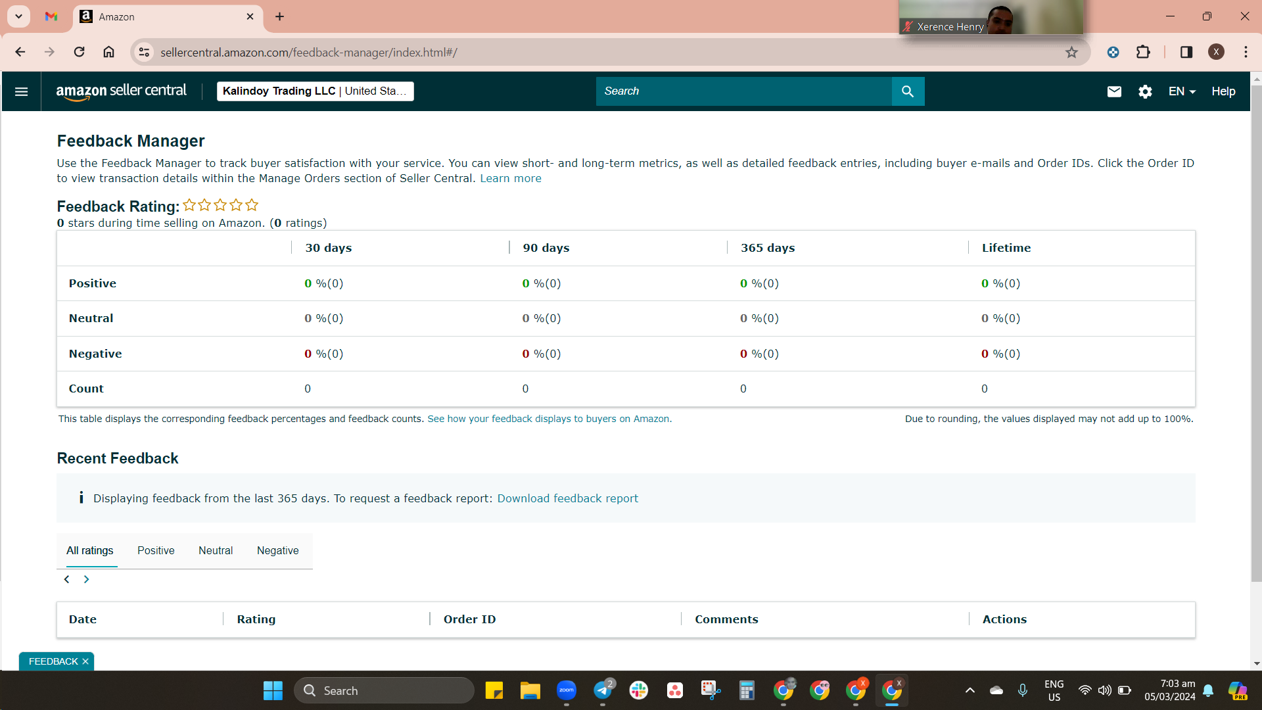Reload the current page
This screenshot has width=1262, height=710.
click(79, 52)
